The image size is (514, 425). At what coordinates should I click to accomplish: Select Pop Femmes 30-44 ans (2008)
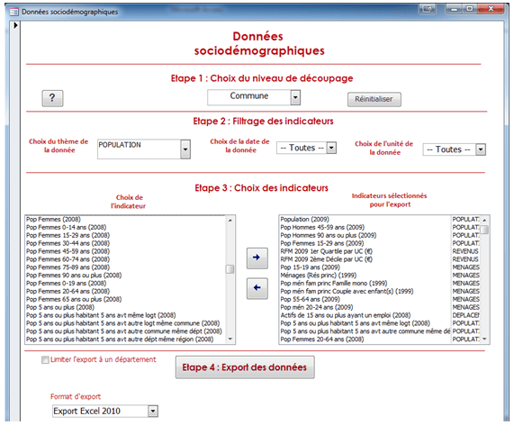pos(125,243)
